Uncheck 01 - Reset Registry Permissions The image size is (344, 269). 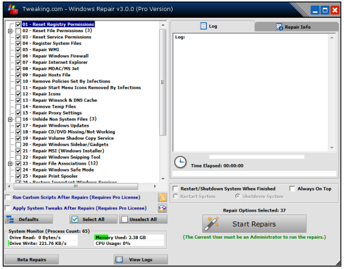[x=18, y=24]
